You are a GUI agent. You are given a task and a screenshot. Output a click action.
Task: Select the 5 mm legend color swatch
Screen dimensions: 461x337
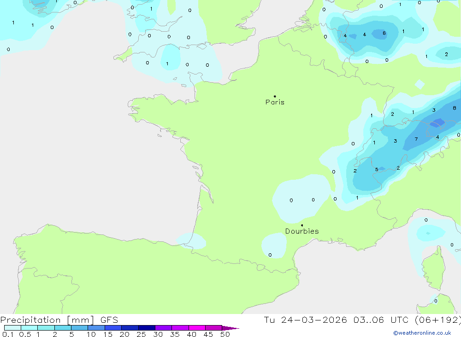click(x=79, y=328)
